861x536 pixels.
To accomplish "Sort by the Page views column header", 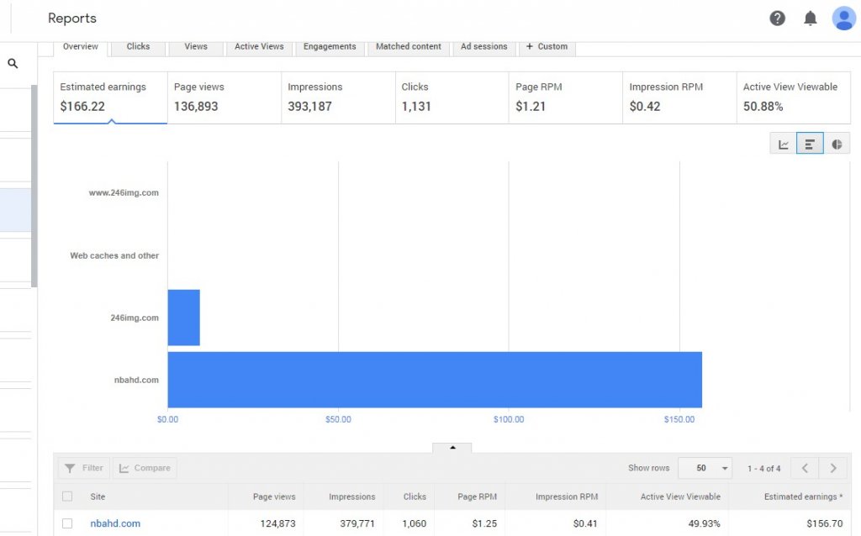I will pyautogui.click(x=274, y=497).
